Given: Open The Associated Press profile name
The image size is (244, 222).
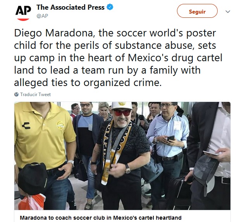Looking at the screenshot, I should point(70,7).
